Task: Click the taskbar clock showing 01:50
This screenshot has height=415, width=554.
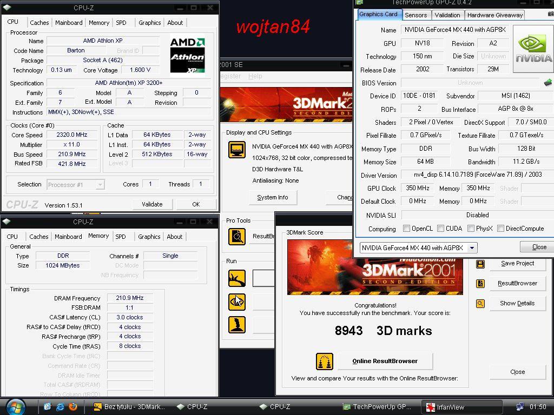Action: 538,407
